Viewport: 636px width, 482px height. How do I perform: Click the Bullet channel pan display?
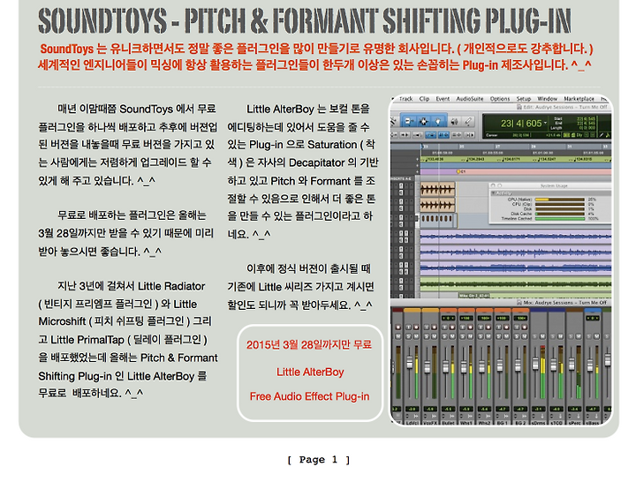449,318
